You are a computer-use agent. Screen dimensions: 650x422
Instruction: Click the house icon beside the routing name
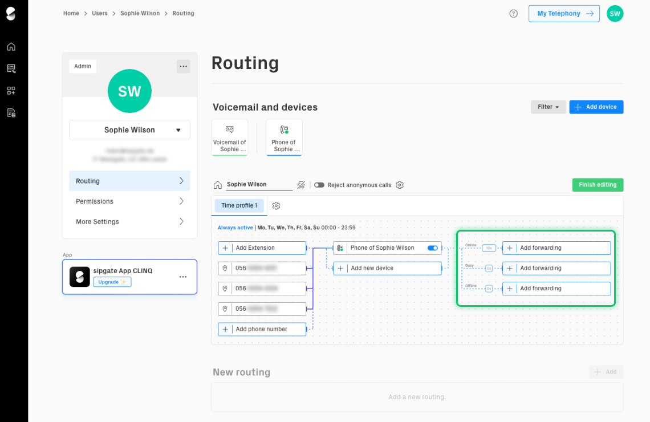pyautogui.click(x=218, y=185)
